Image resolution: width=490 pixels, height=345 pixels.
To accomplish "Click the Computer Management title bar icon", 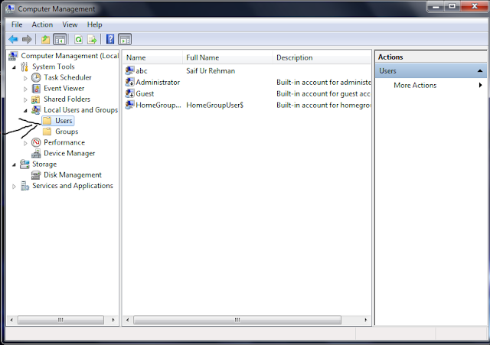I will coord(10,8).
